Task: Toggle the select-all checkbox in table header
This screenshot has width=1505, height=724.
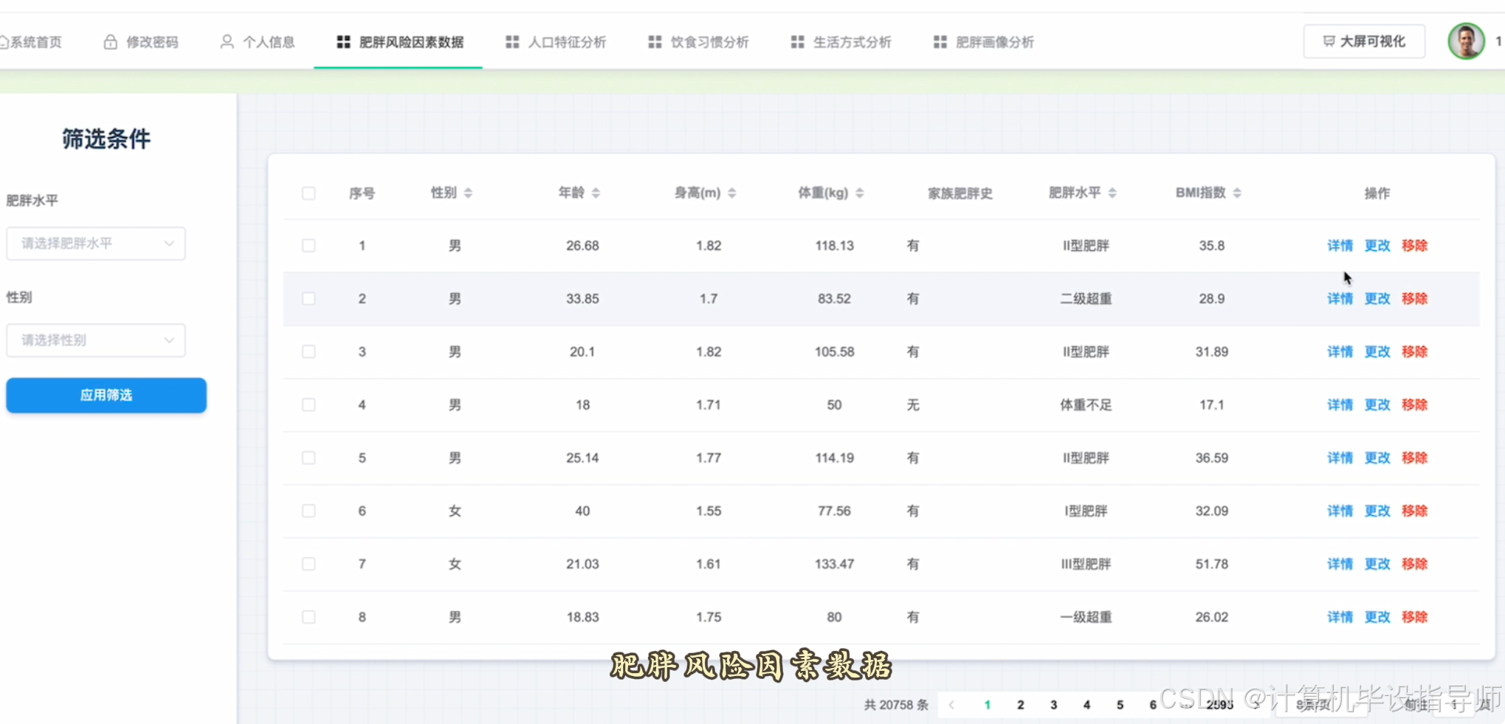Action: tap(309, 193)
